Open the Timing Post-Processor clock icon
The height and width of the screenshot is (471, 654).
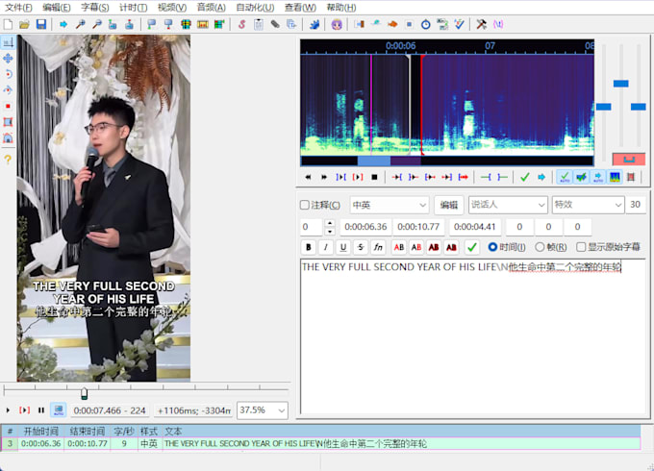(x=425, y=24)
